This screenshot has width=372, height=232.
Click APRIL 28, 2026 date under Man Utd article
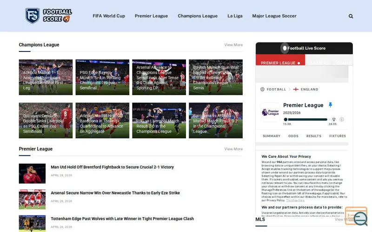pyautogui.click(x=61, y=175)
